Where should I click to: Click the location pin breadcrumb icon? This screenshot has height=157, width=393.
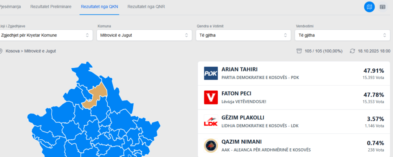pos(1,51)
